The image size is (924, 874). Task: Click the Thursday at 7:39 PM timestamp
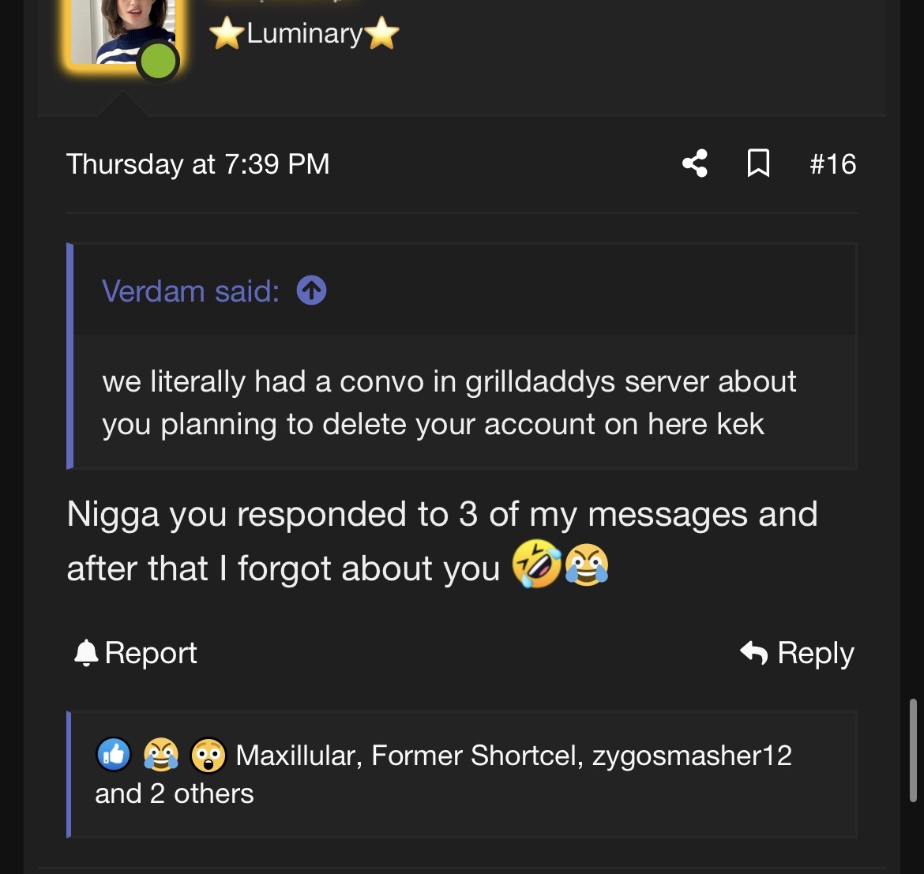click(197, 163)
